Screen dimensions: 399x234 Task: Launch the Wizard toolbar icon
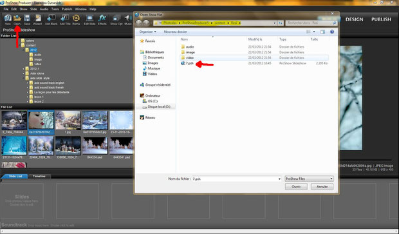click(37, 19)
